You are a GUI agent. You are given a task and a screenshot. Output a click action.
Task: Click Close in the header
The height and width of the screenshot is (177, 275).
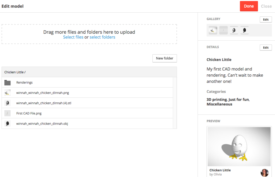(x=266, y=6)
